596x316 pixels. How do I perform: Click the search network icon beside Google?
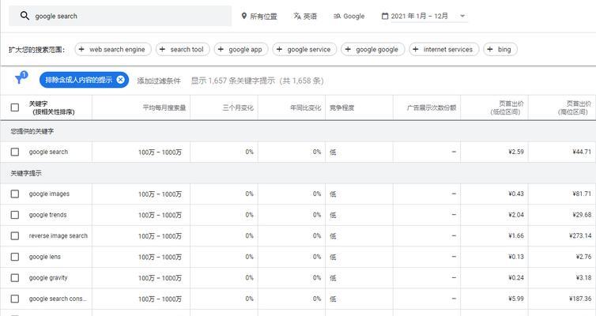pos(337,16)
